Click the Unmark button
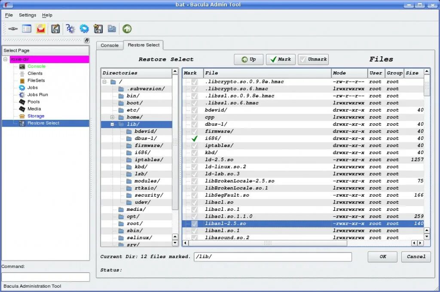The width and height of the screenshot is (440, 292). click(313, 59)
